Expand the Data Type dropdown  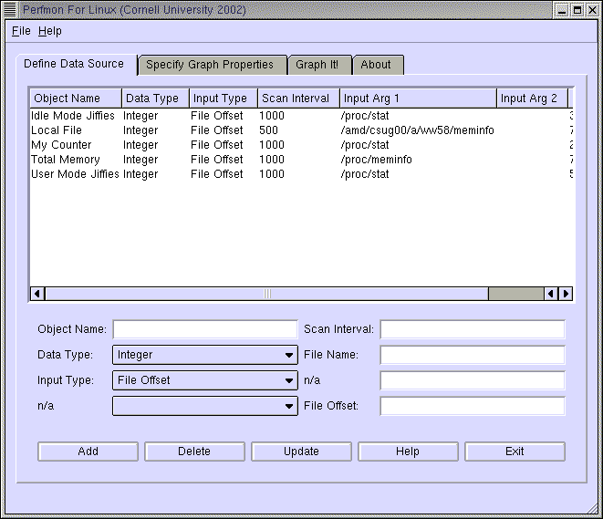click(x=205, y=355)
